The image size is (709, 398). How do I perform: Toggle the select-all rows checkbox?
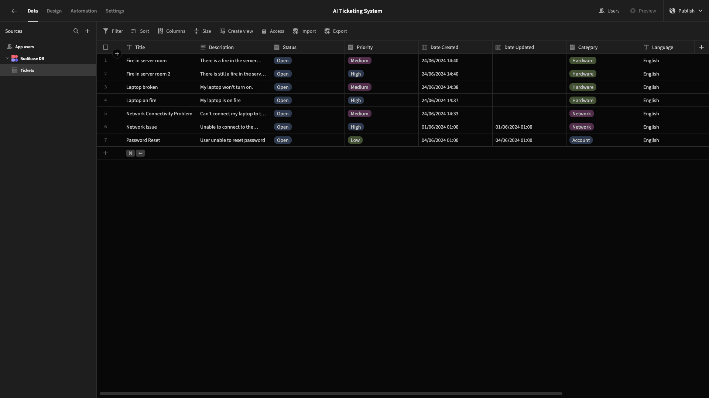[106, 47]
